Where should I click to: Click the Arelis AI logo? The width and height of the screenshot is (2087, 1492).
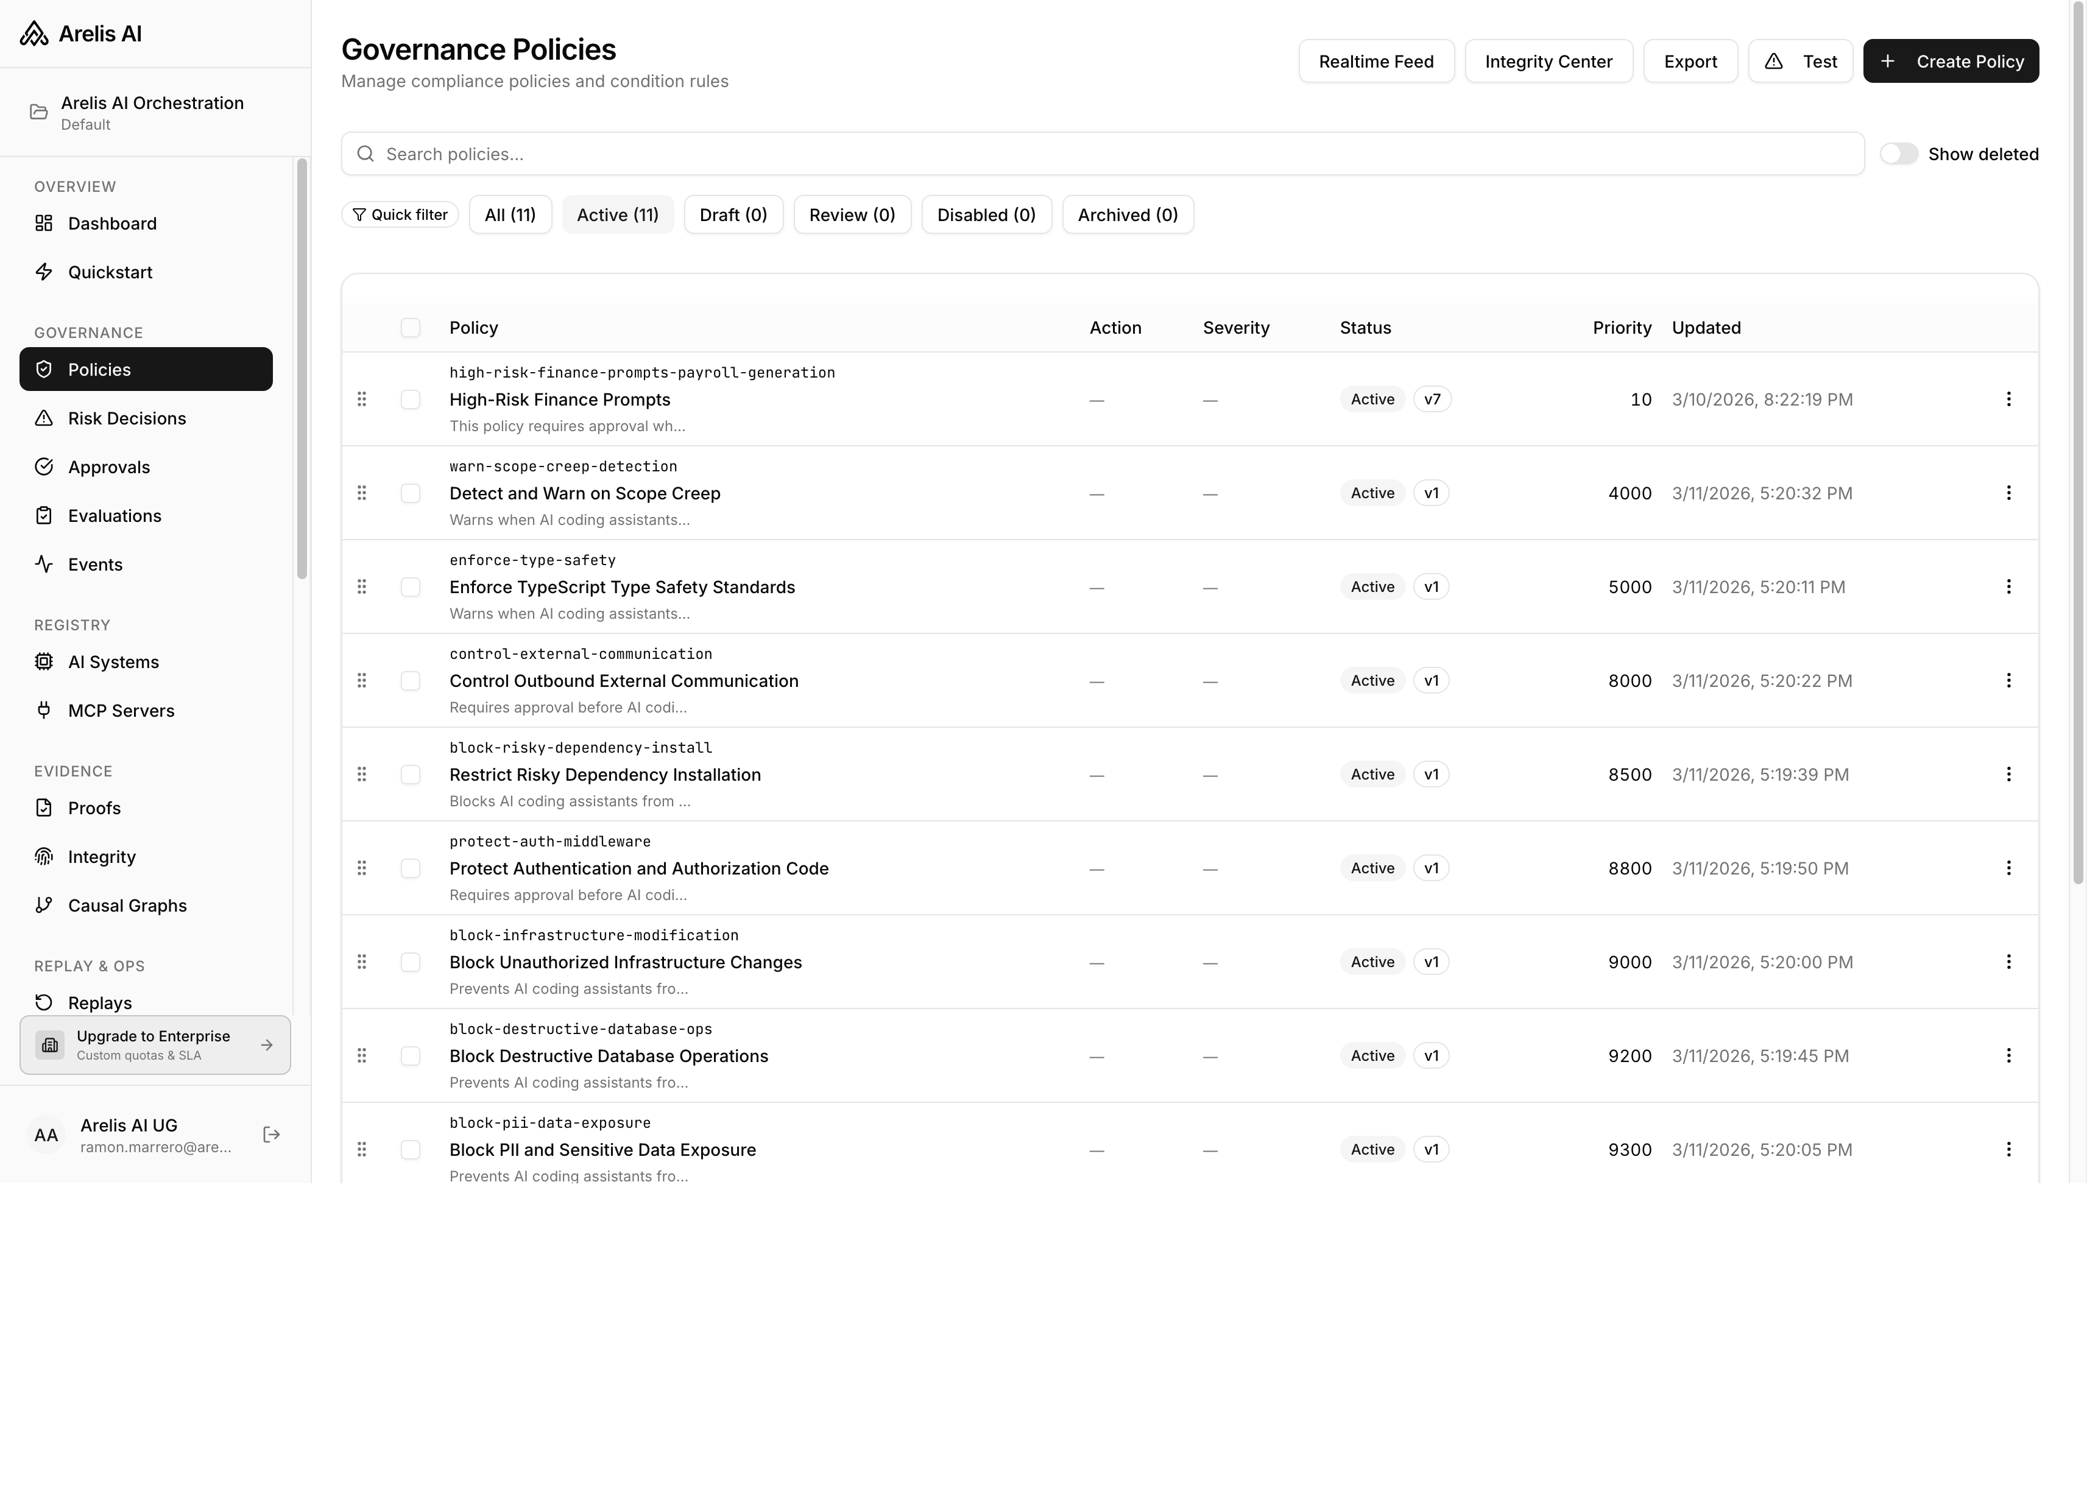[81, 33]
